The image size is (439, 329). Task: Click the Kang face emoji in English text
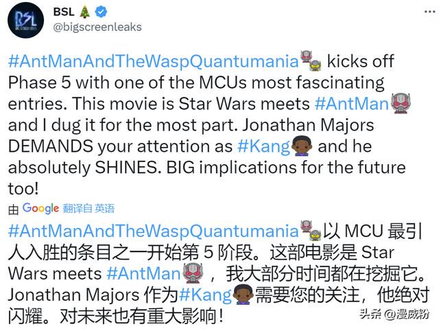(x=302, y=146)
